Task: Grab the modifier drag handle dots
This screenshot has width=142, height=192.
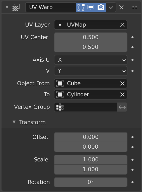Action: coord(134,8)
